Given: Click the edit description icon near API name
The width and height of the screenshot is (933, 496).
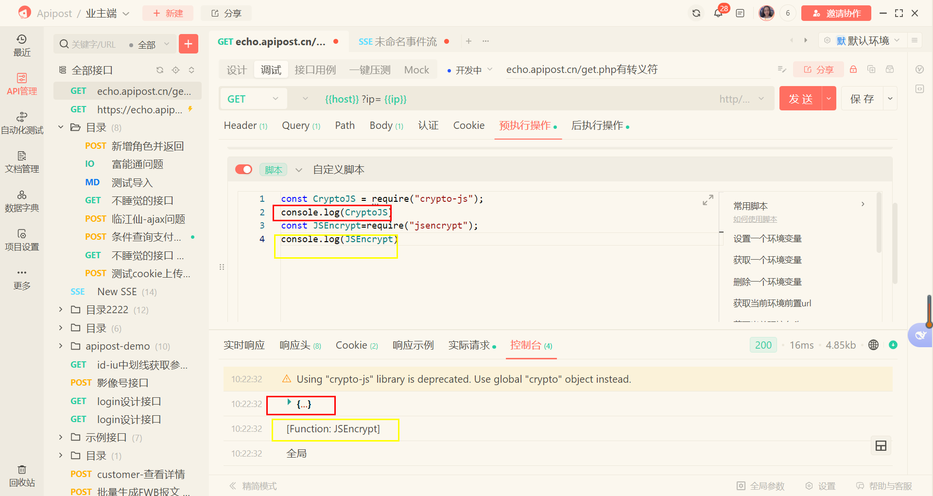Looking at the screenshot, I should pos(782,70).
